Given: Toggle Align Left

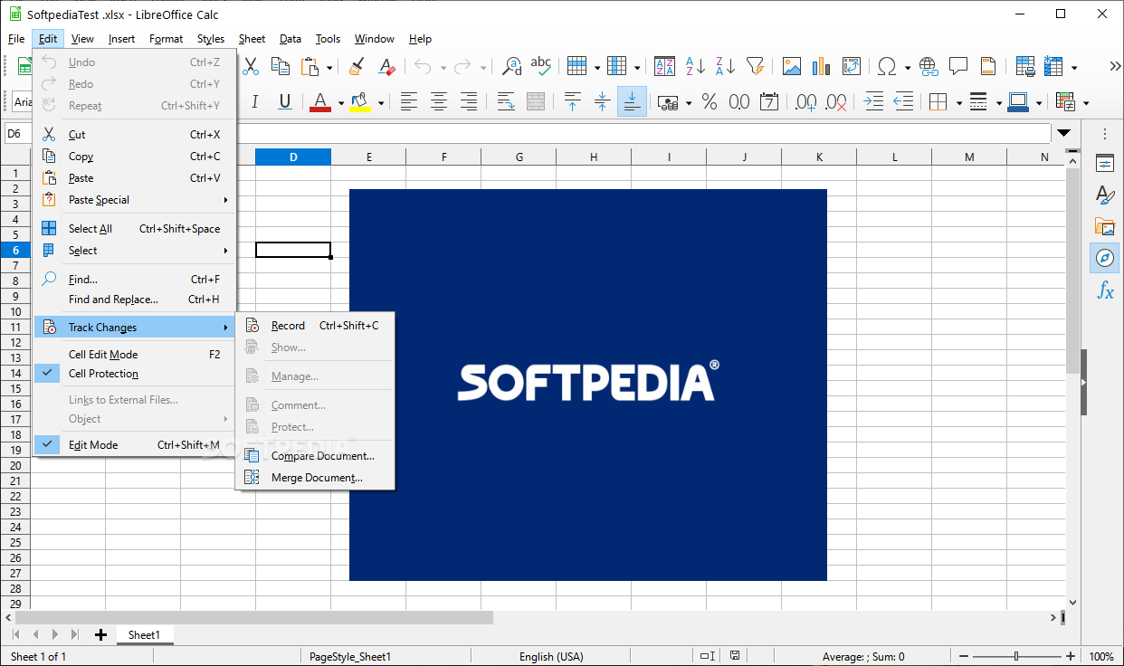Looking at the screenshot, I should coord(409,102).
